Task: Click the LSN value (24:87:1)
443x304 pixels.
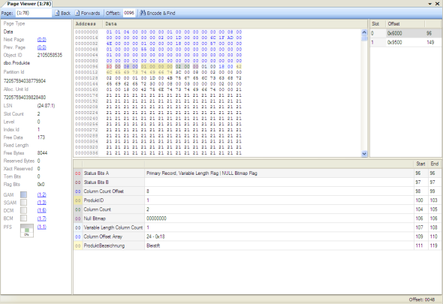Action: point(46,106)
